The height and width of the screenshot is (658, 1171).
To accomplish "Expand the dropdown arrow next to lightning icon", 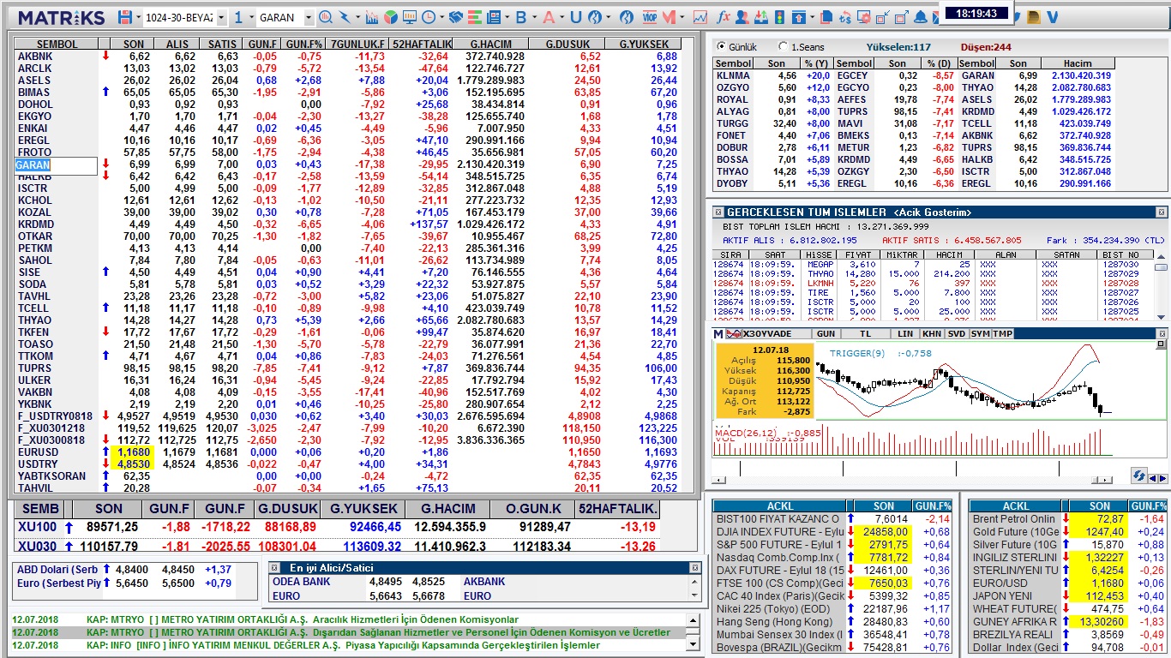I will pos(357,17).
